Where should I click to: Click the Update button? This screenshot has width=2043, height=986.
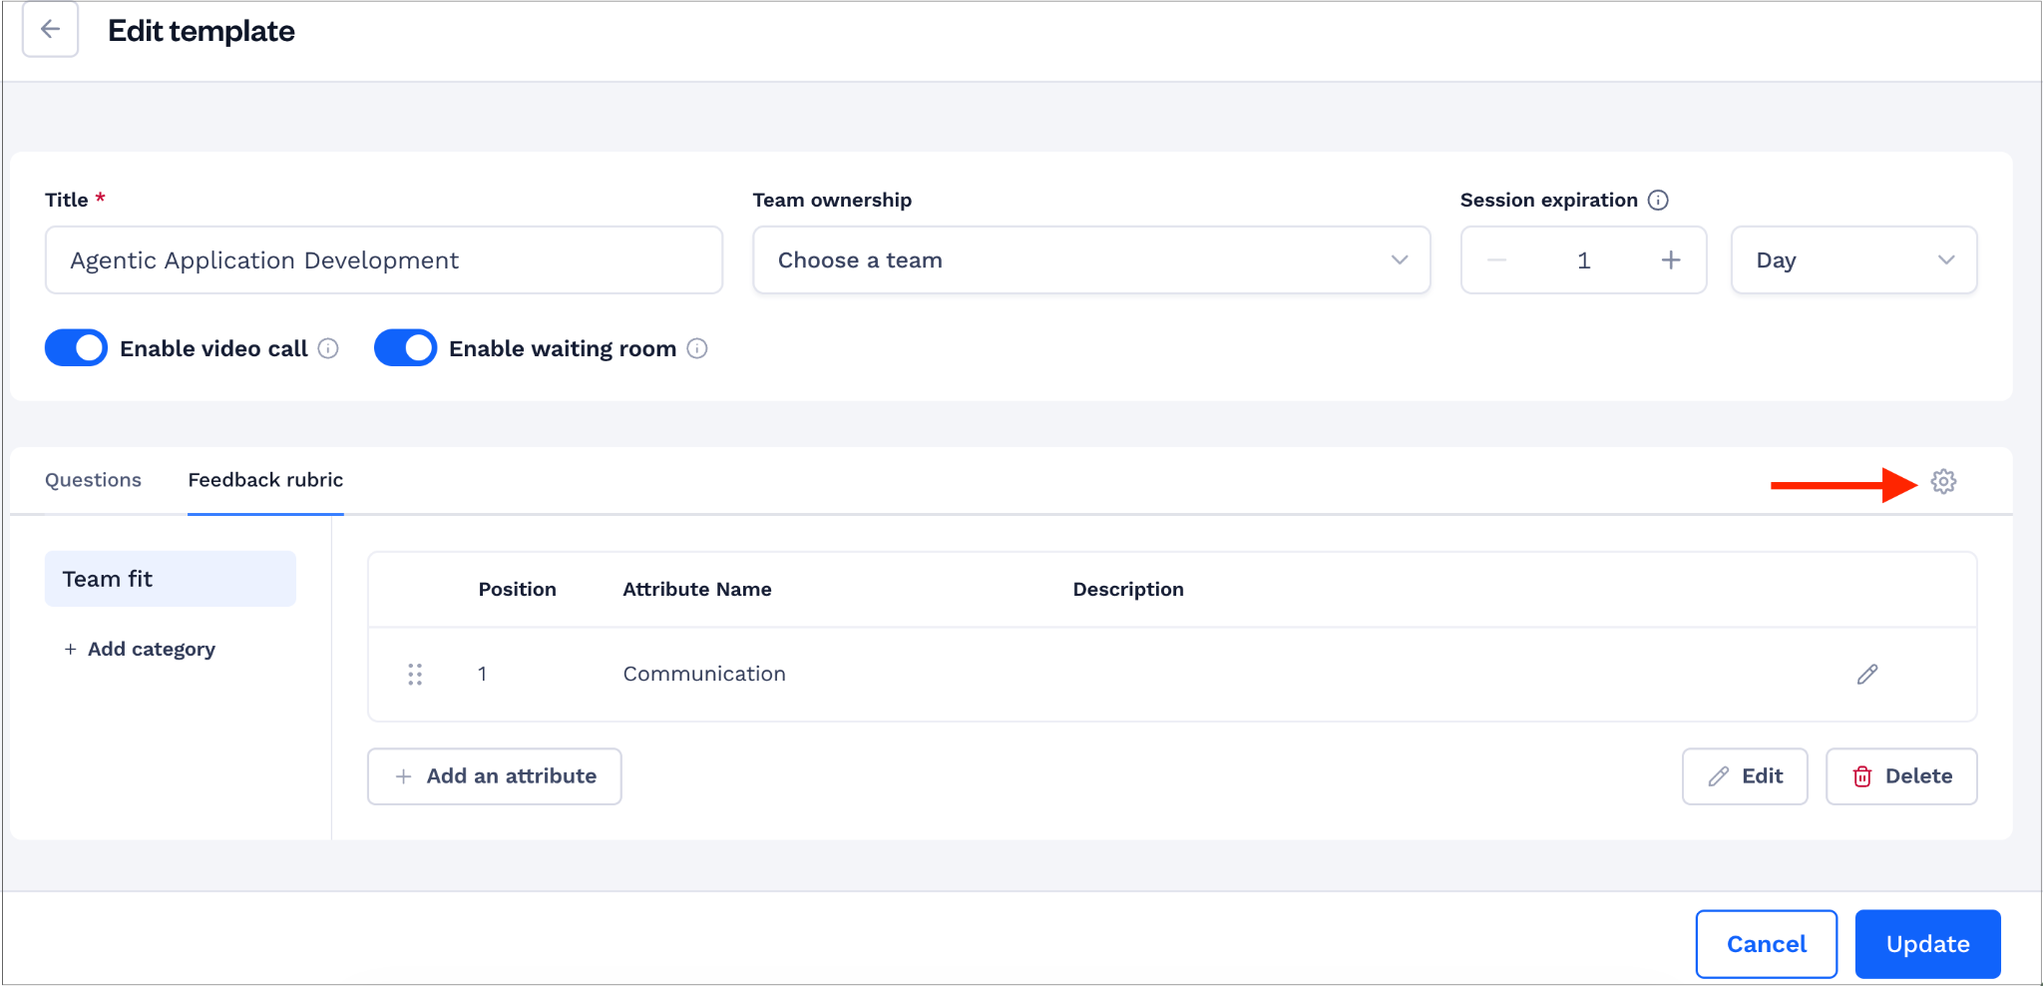point(1927,944)
